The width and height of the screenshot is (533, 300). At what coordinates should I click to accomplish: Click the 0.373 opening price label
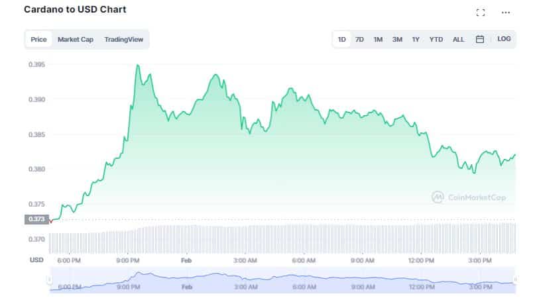coord(36,219)
